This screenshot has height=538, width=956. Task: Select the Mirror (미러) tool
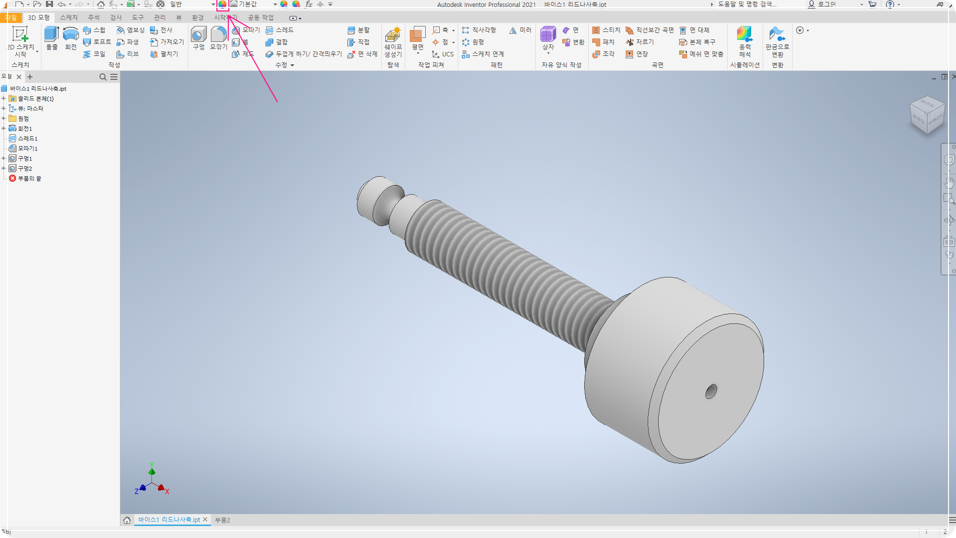pos(520,30)
